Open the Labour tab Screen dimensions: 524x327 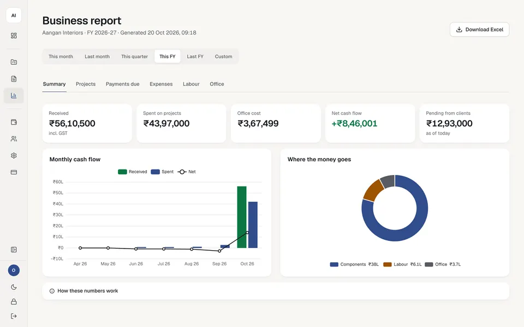click(x=191, y=84)
